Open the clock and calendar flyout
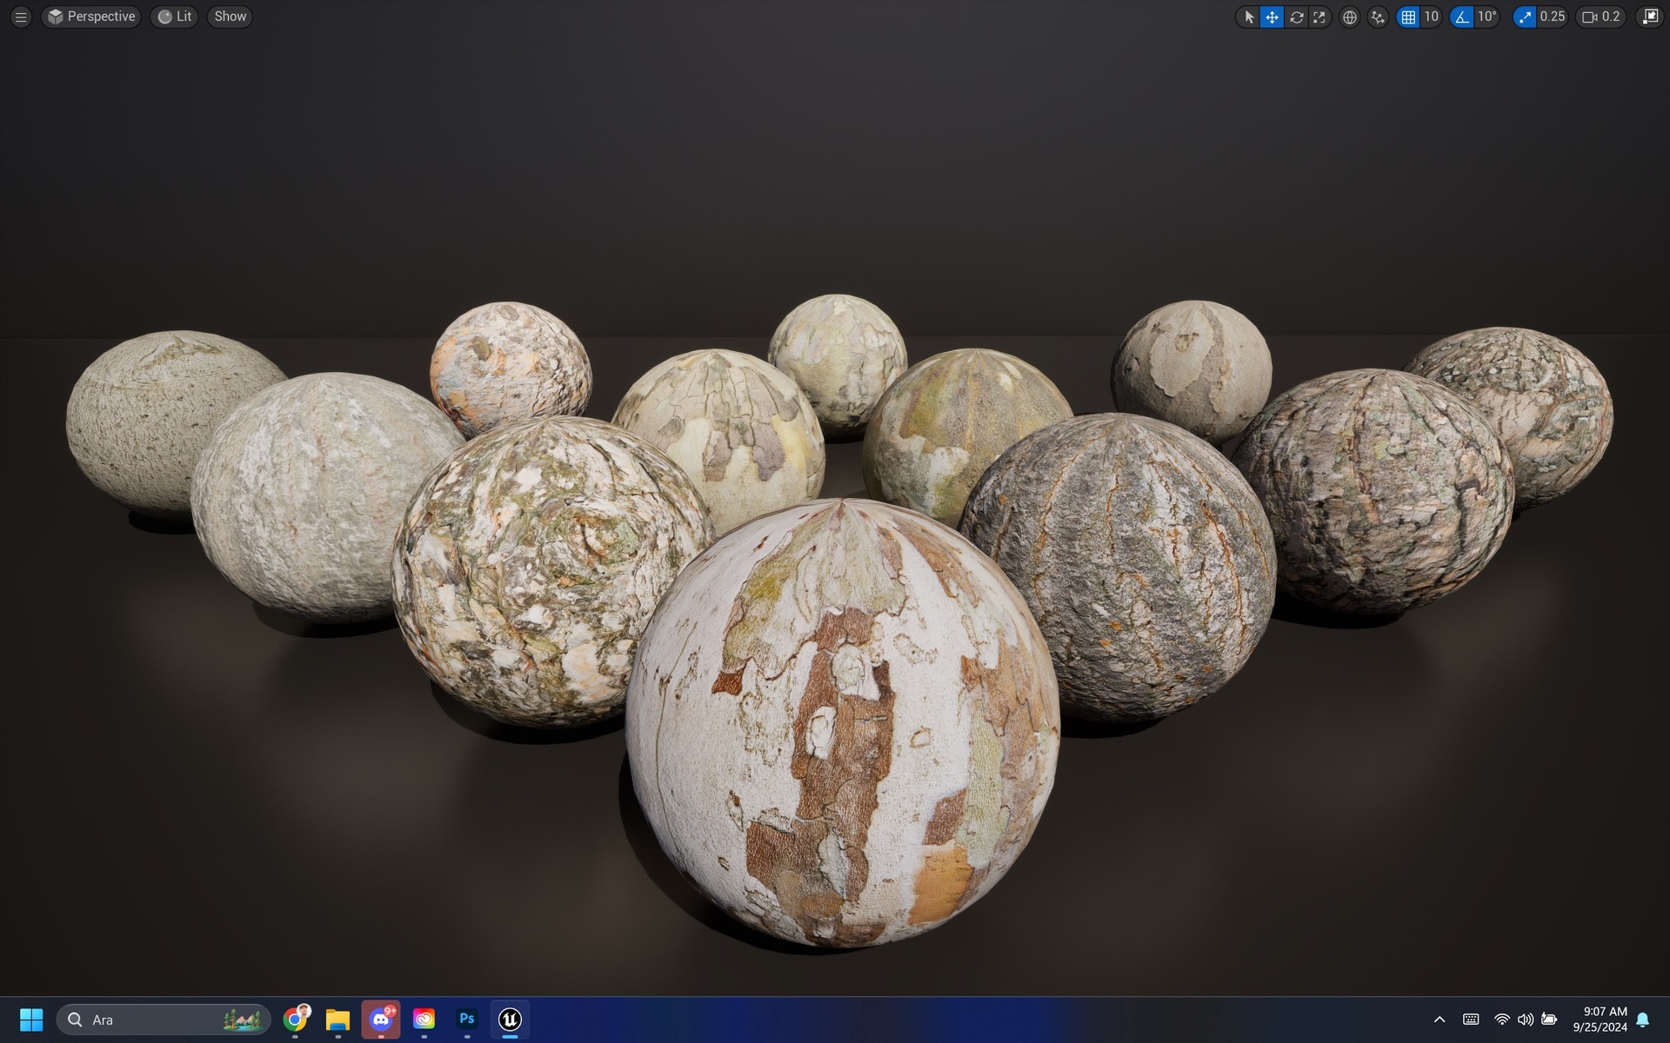The image size is (1670, 1043). (x=1600, y=1020)
